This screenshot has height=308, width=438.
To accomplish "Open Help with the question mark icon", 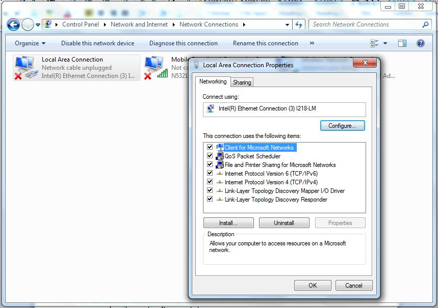I will click(420, 43).
